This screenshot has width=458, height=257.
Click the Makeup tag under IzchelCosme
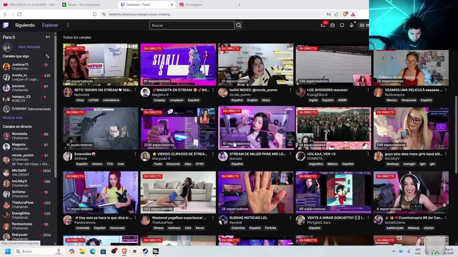click(413, 228)
